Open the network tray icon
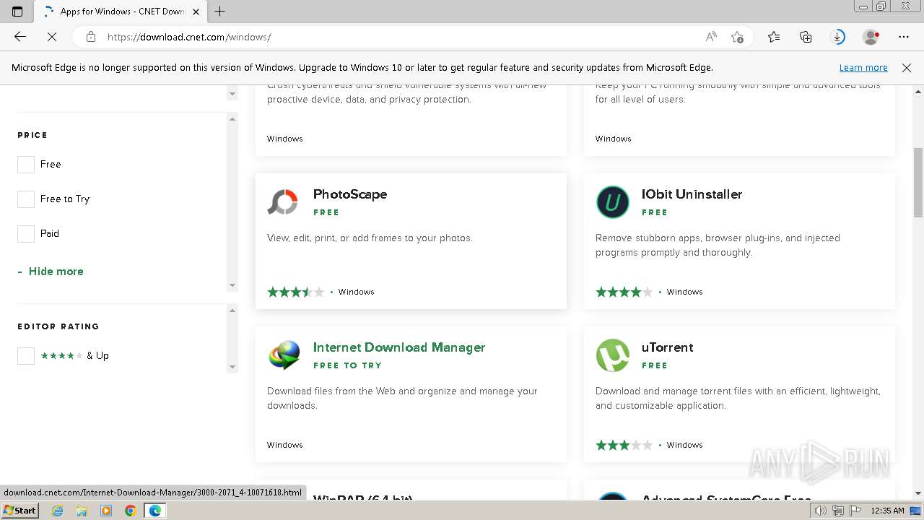924x520 pixels. click(837, 511)
